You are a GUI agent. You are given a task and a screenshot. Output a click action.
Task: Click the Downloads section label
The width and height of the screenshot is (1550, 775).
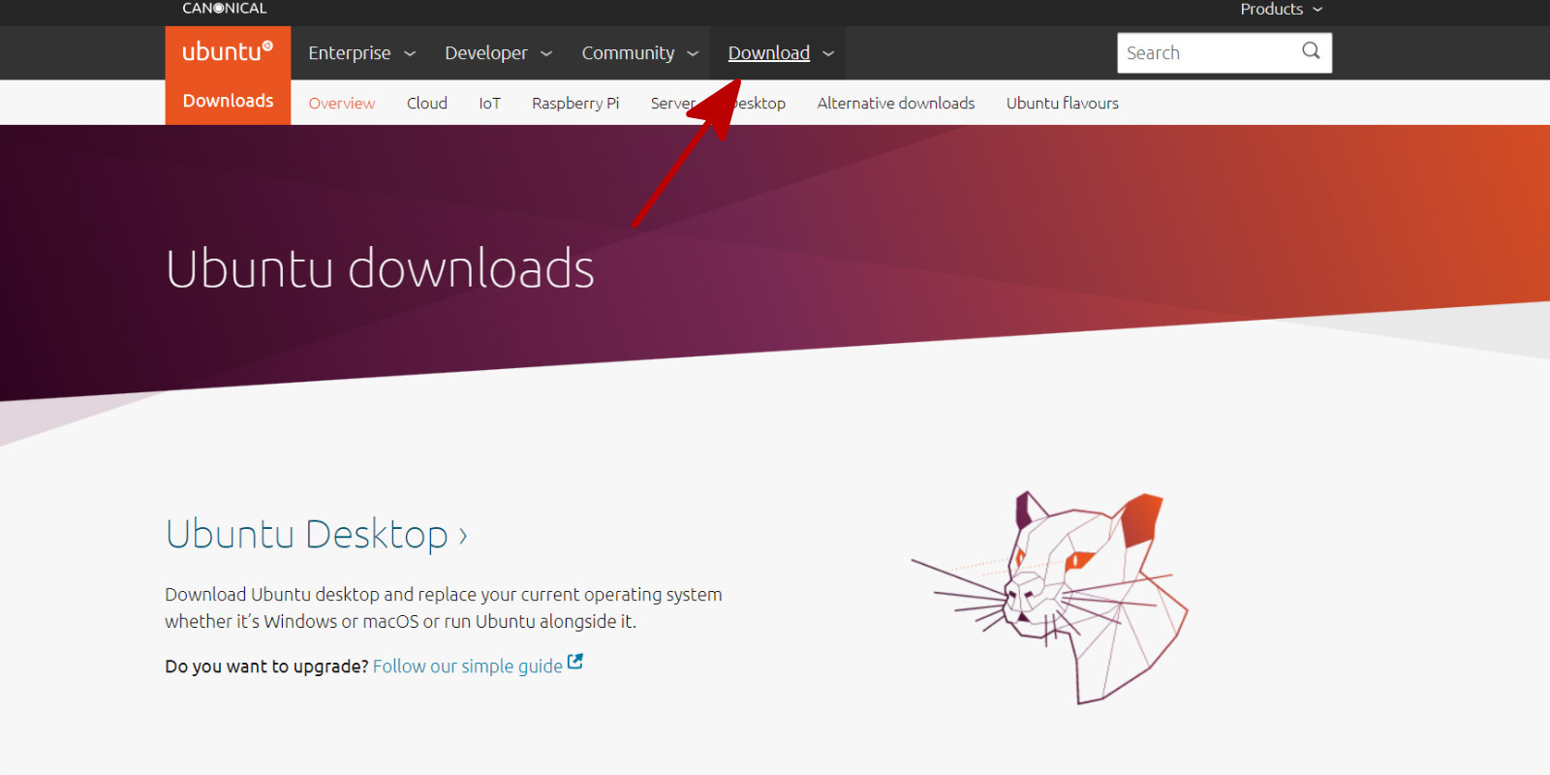pyautogui.click(x=229, y=101)
